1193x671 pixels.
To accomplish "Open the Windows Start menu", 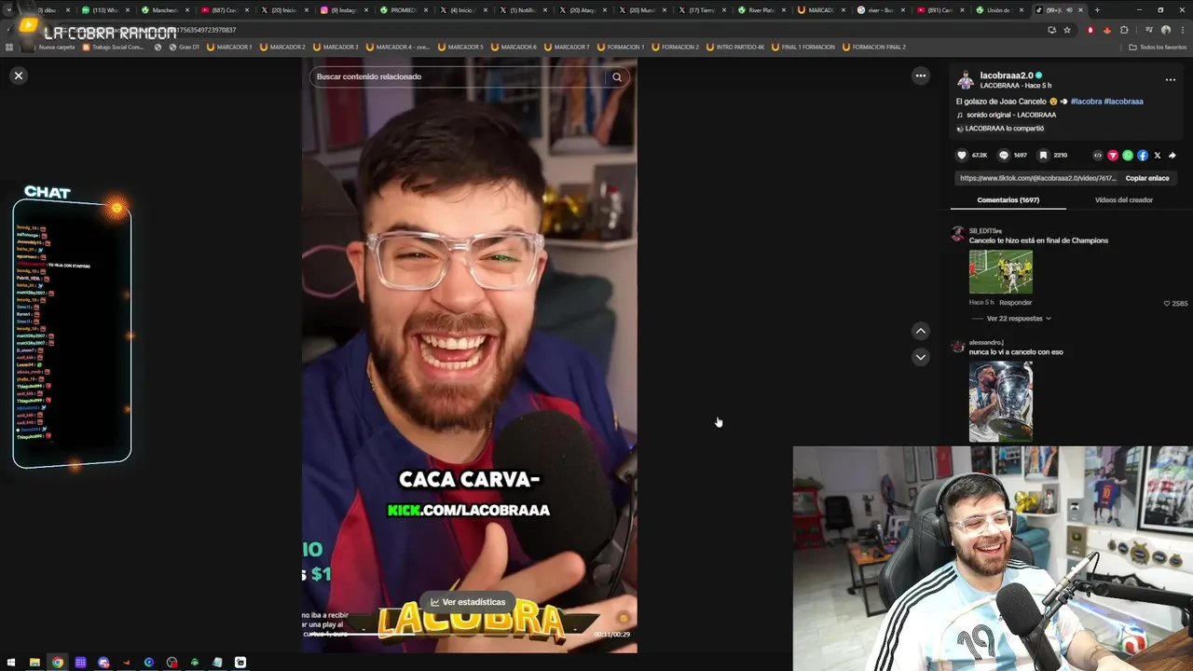I will point(11,663).
